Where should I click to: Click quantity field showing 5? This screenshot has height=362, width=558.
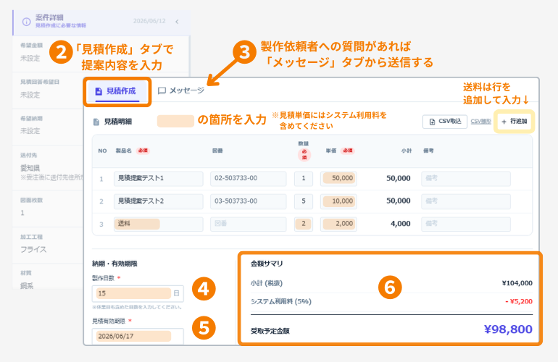[304, 201]
